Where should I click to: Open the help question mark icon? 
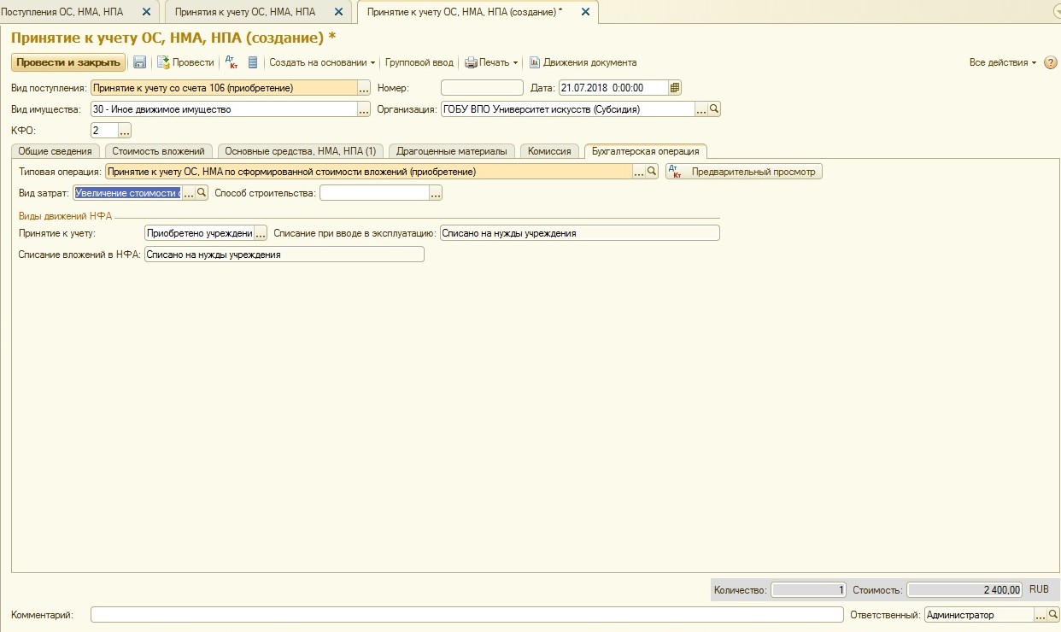(1051, 62)
